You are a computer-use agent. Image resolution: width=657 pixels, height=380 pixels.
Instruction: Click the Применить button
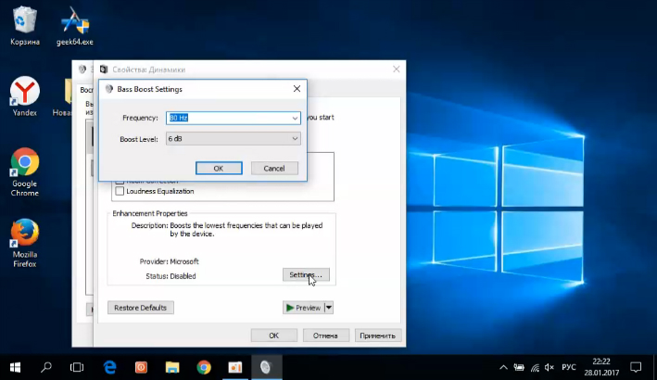coord(378,336)
